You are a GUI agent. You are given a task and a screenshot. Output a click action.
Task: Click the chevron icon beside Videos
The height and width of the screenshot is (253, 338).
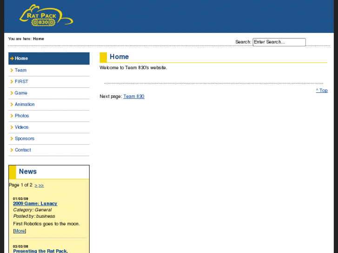(12, 127)
